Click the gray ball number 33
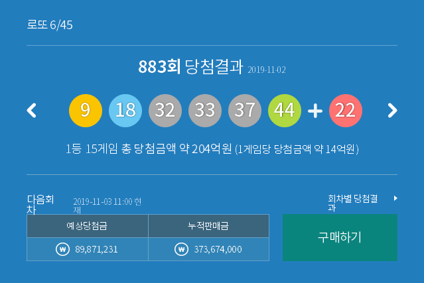The height and width of the screenshot is (283, 424). (205, 111)
